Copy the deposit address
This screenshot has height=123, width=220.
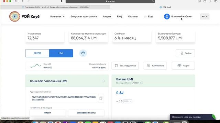(101, 98)
